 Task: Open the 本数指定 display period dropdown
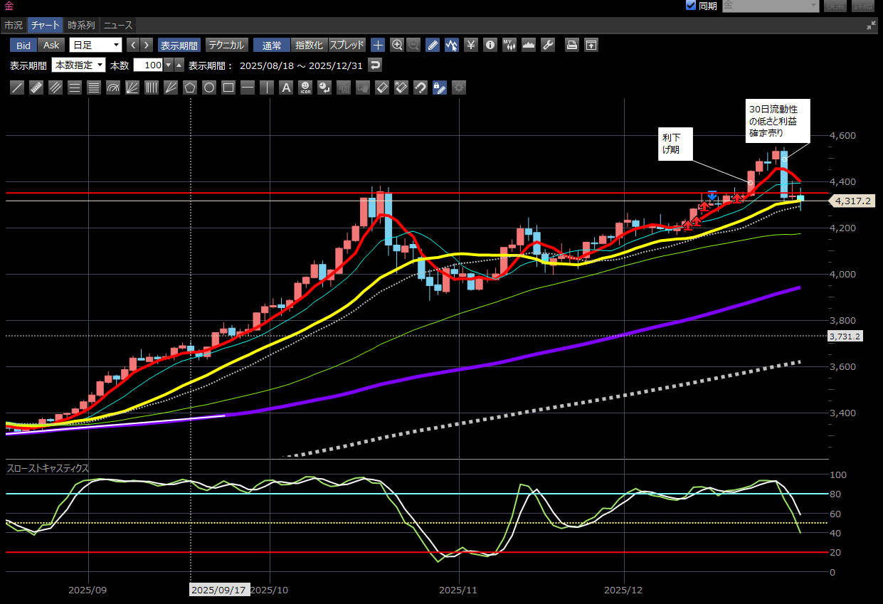[x=78, y=65]
